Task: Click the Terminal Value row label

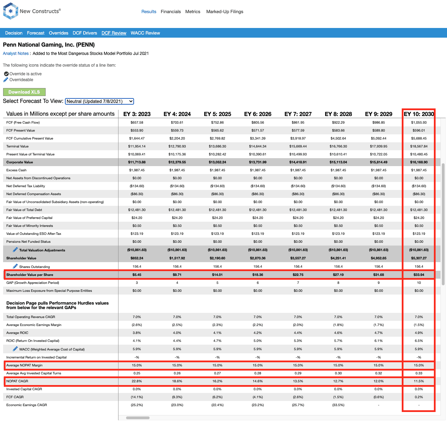Action: [17, 146]
